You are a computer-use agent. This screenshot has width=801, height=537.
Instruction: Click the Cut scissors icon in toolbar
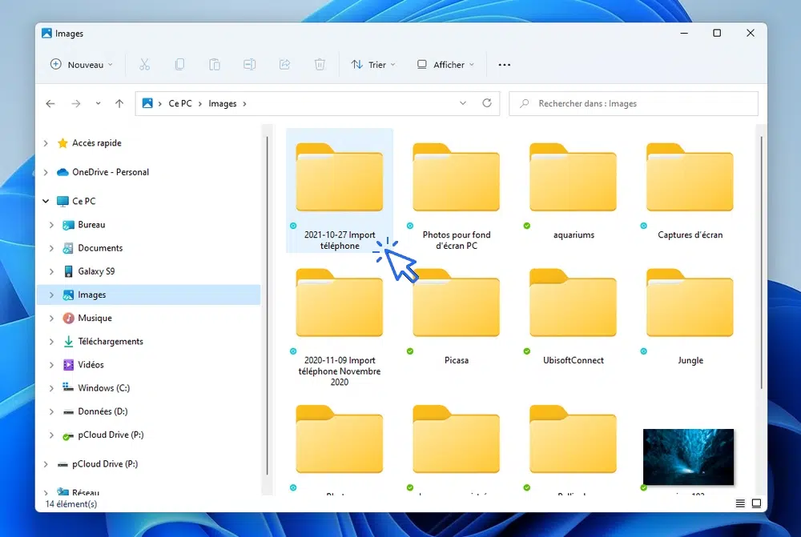point(144,65)
